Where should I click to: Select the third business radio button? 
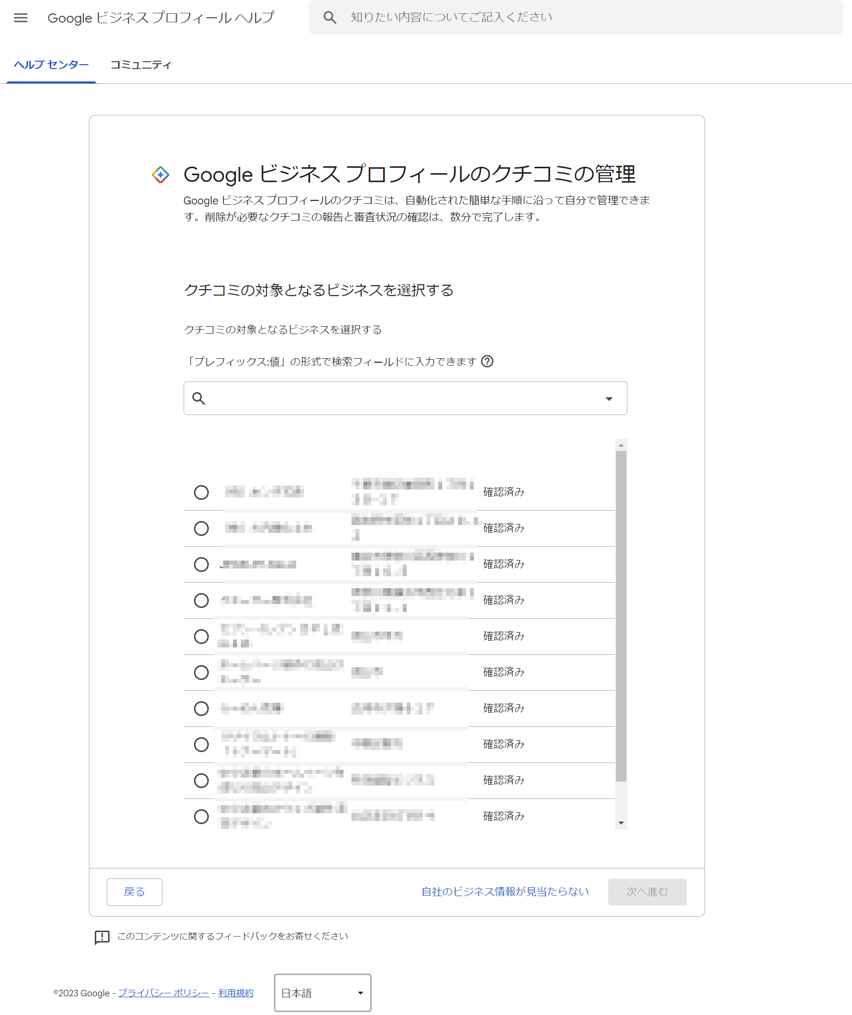pyautogui.click(x=201, y=564)
